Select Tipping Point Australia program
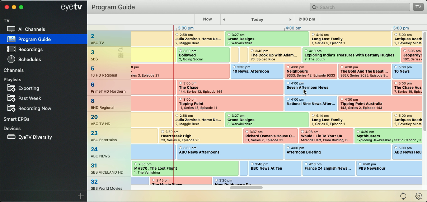Image resolution: width=427 pixels, height=202 pixels. (x=380, y=104)
